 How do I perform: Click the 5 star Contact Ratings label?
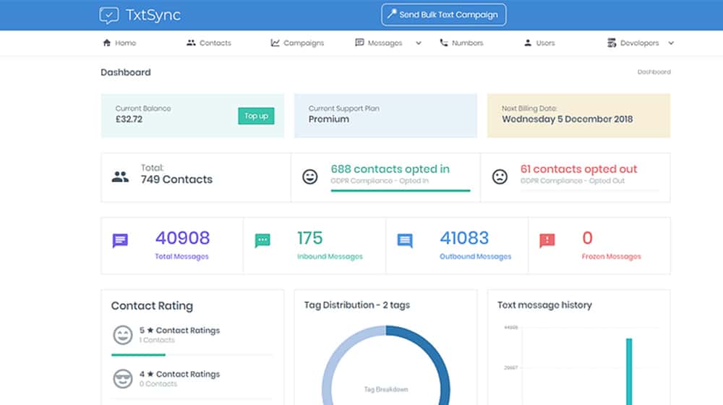(180, 331)
